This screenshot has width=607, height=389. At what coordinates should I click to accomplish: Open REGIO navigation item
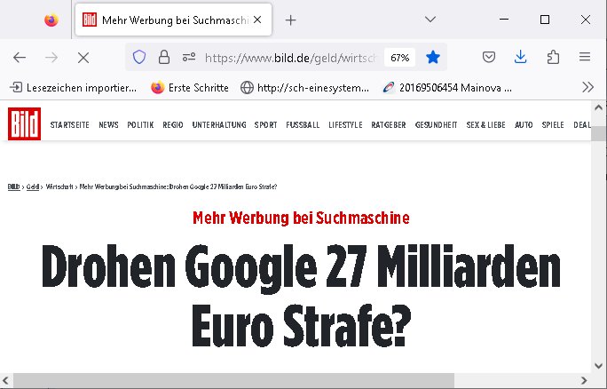tap(173, 124)
